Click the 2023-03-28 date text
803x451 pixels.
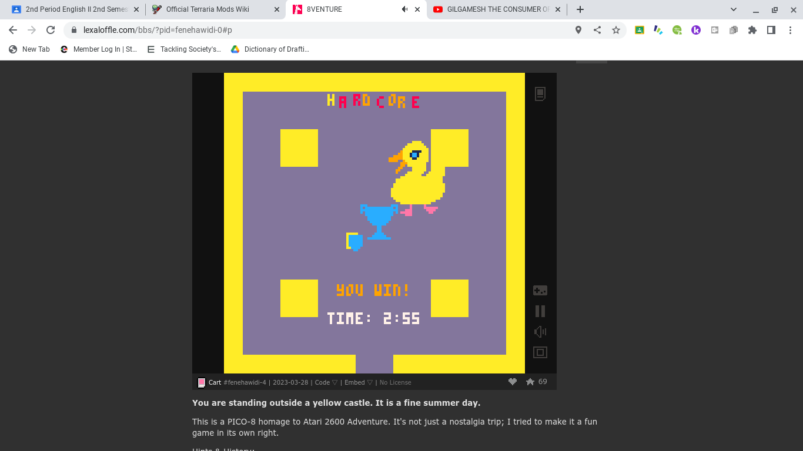coord(290,382)
